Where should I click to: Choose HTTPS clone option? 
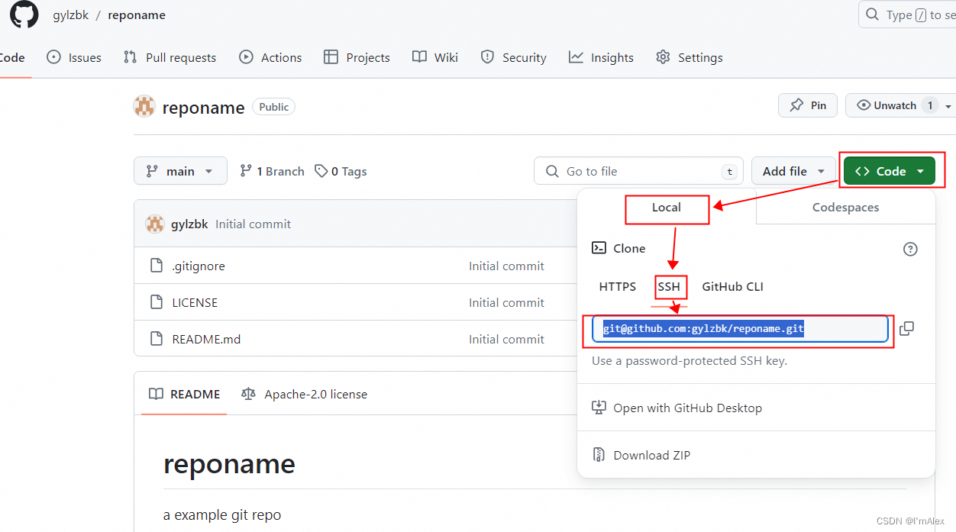[618, 287]
